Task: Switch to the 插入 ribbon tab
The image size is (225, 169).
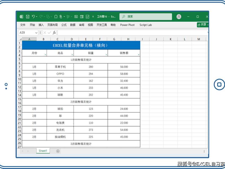Action: tap(41, 25)
